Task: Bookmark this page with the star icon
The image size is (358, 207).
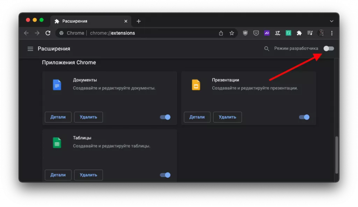Action: [x=231, y=33]
